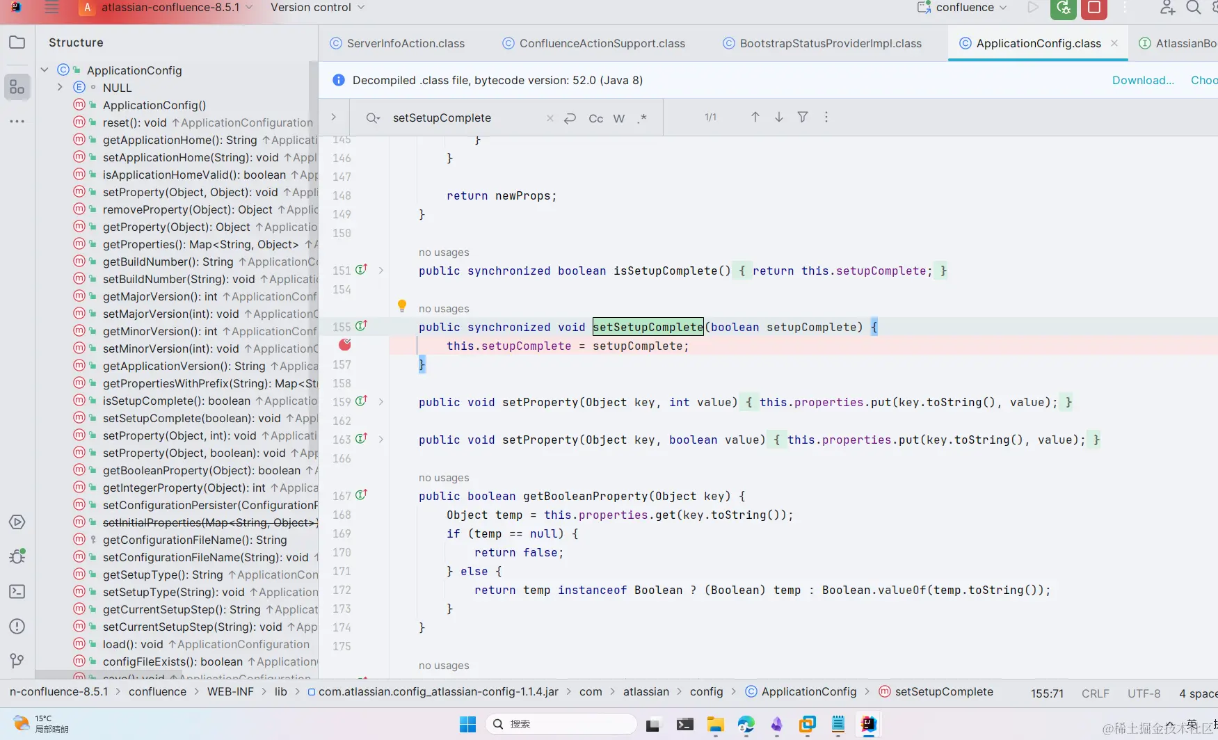Open File Explorer from the taskbar

[715, 724]
